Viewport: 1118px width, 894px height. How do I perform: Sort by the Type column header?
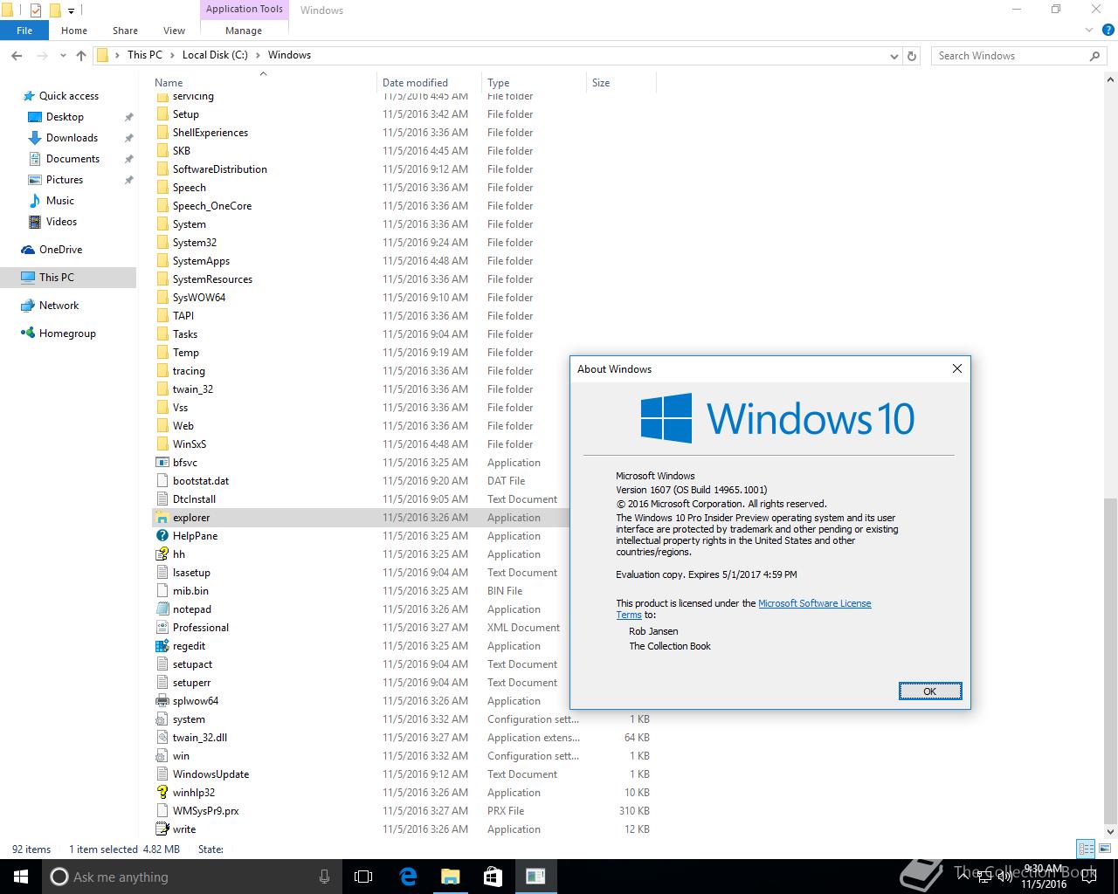[x=534, y=83]
